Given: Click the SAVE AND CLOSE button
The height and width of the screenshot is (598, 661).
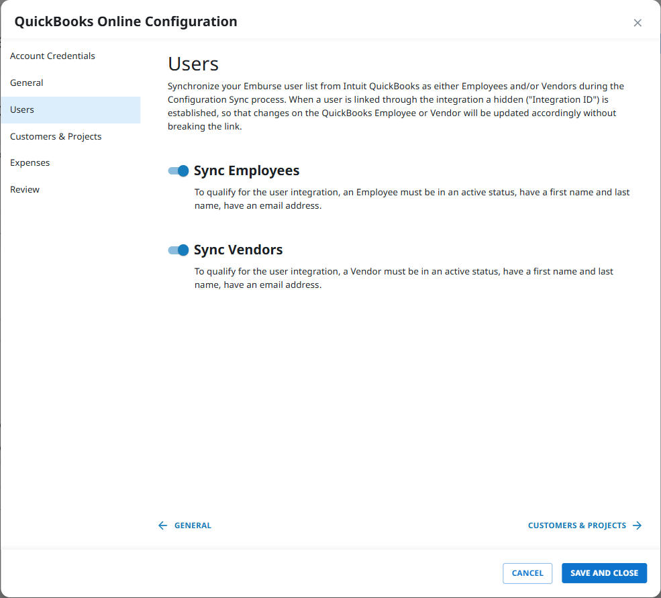Looking at the screenshot, I should coord(604,573).
